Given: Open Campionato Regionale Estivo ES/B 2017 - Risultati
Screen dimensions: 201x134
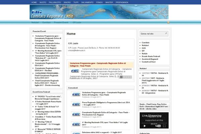Looking at the screenshot, I should (x=47, y=69).
